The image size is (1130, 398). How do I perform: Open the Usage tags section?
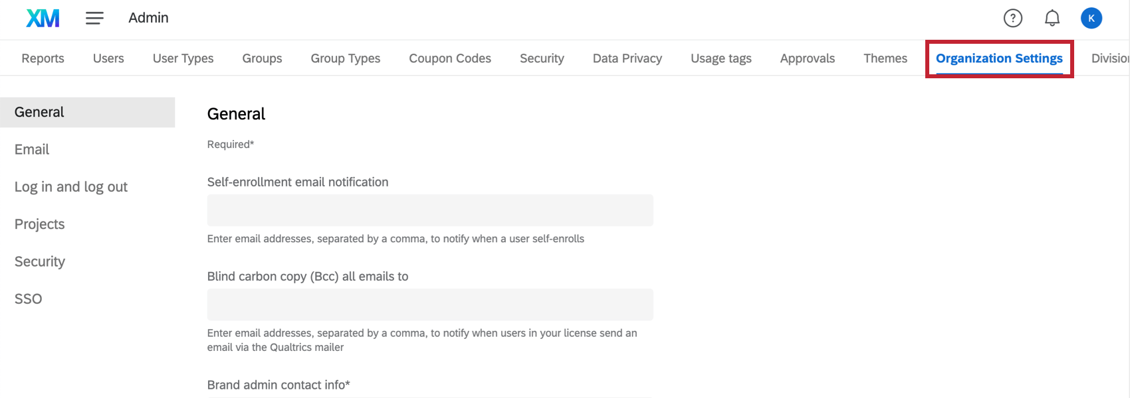point(721,58)
